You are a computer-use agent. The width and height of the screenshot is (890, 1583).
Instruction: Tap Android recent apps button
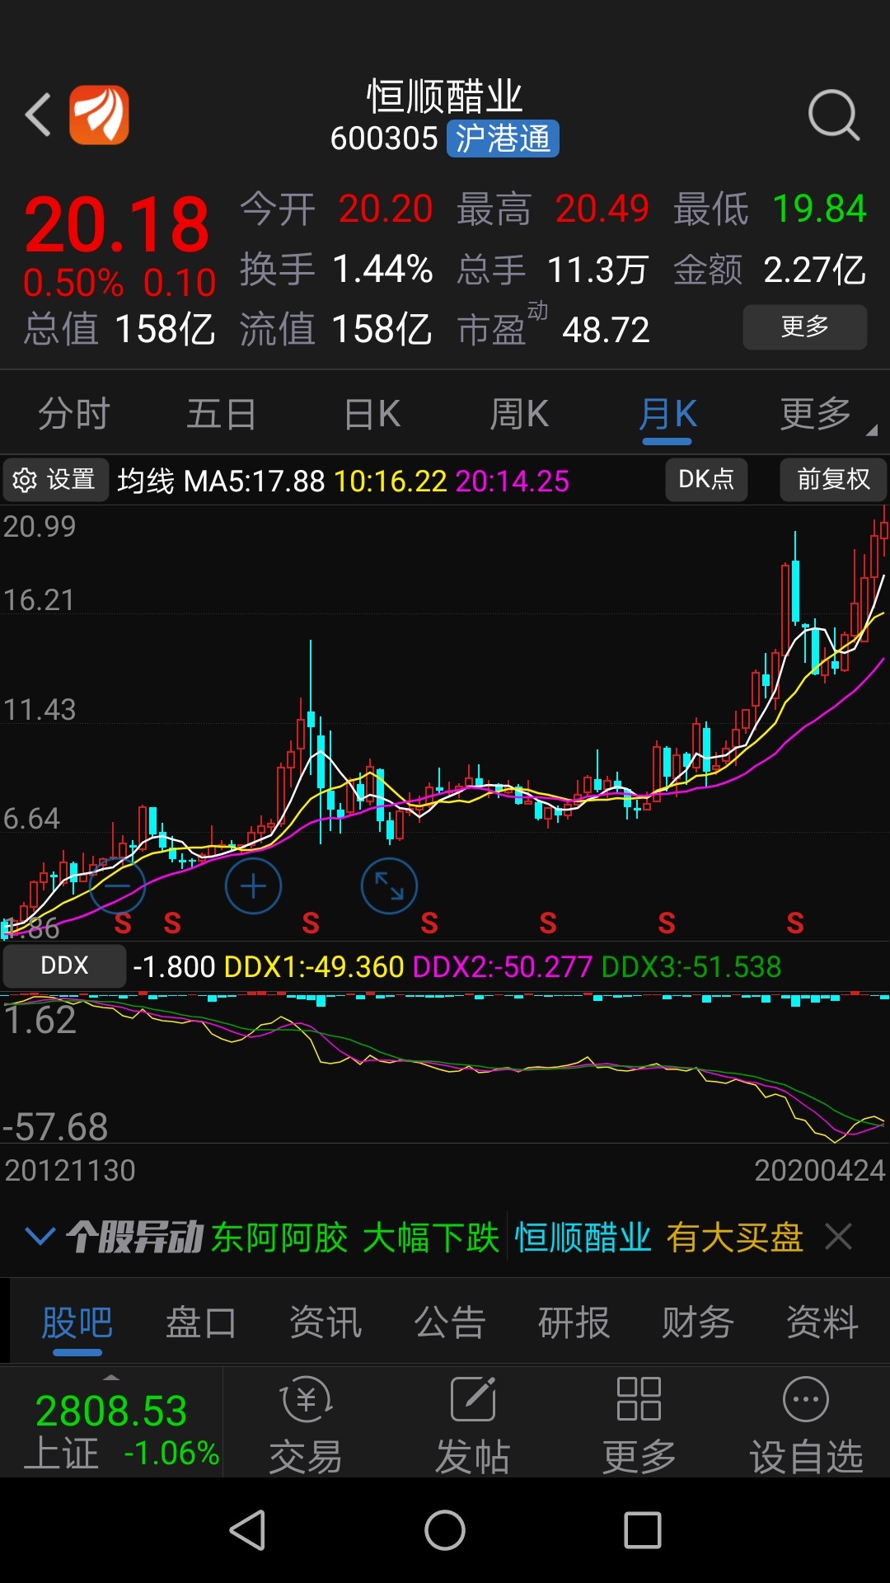coord(643,1530)
